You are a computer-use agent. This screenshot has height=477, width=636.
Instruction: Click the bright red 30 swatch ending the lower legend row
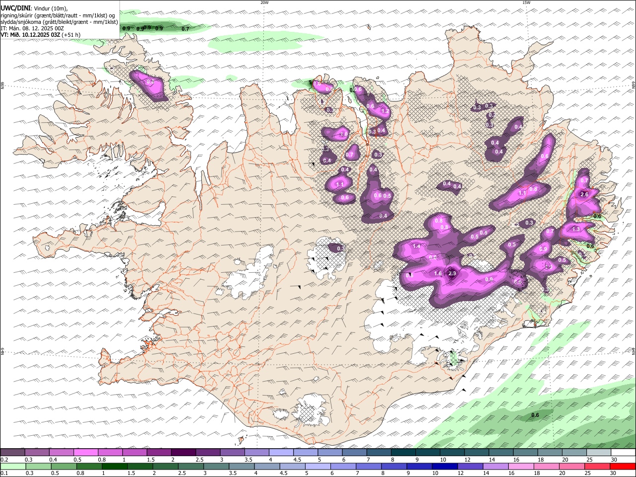tap(623, 467)
